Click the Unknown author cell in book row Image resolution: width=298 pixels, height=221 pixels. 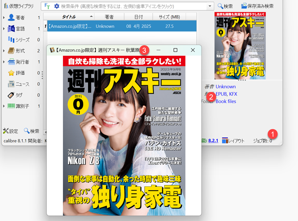click(x=105, y=26)
